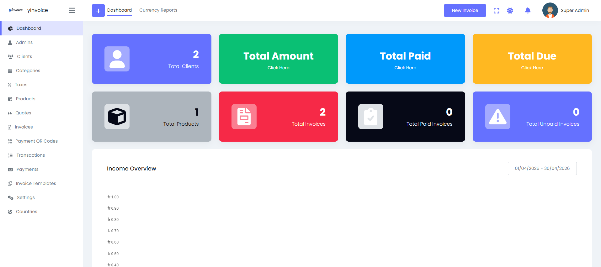Click the Payment QR Codes icon

pyautogui.click(x=10, y=141)
